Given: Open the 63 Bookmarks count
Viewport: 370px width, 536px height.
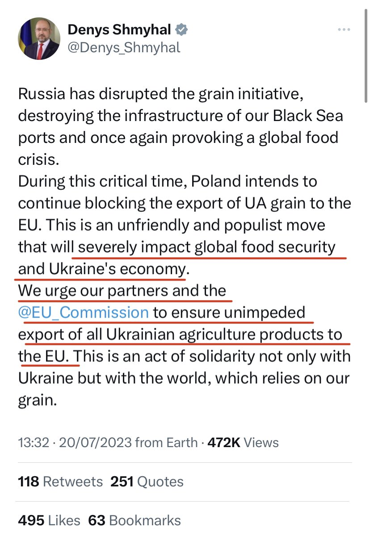Looking at the screenshot, I should tap(135, 520).
